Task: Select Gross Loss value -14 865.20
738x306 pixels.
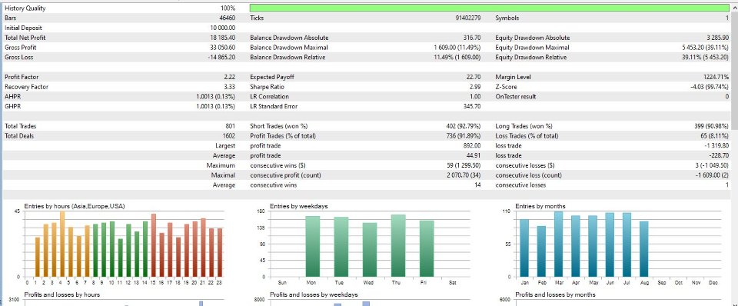Action: (x=222, y=58)
